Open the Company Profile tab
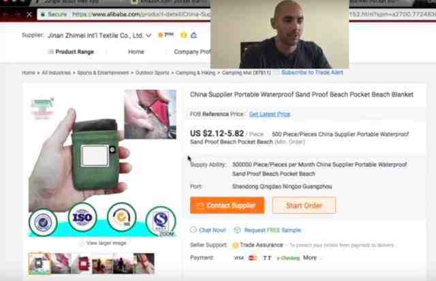The image size is (436, 281). pyautogui.click(x=192, y=52)
